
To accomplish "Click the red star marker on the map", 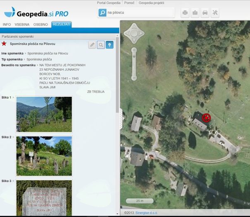I will coord(206,118).
